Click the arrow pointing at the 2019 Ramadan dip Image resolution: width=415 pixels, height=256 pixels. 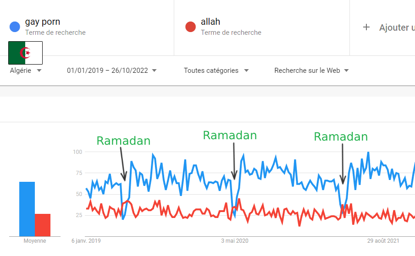pyautogui.click(x=122, y=163)
